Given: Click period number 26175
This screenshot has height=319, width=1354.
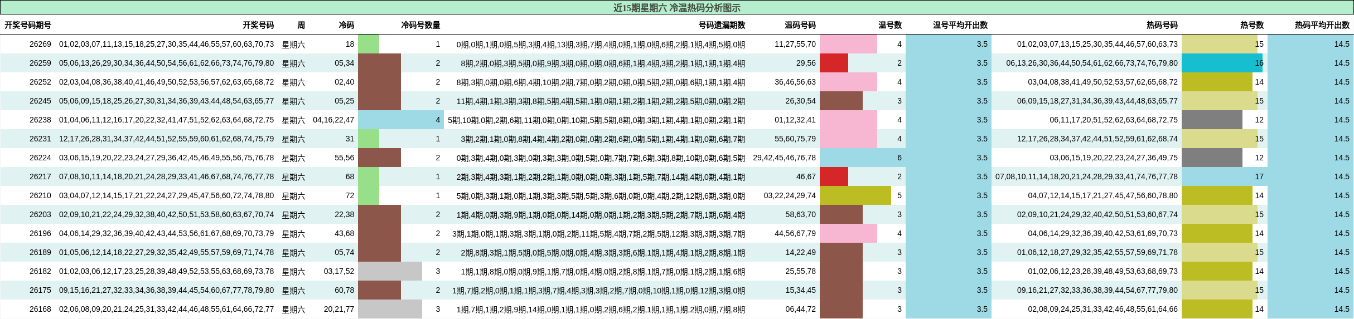Looking at the screenshot, I should tap(40, 290).
